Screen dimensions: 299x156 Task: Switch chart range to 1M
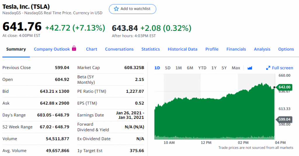[179, 68]
